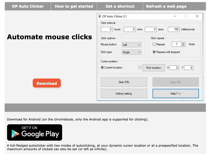Viewport: 211px width, 154px height.
Task: Select the Repeat radio button
Action: pos(154,44)
